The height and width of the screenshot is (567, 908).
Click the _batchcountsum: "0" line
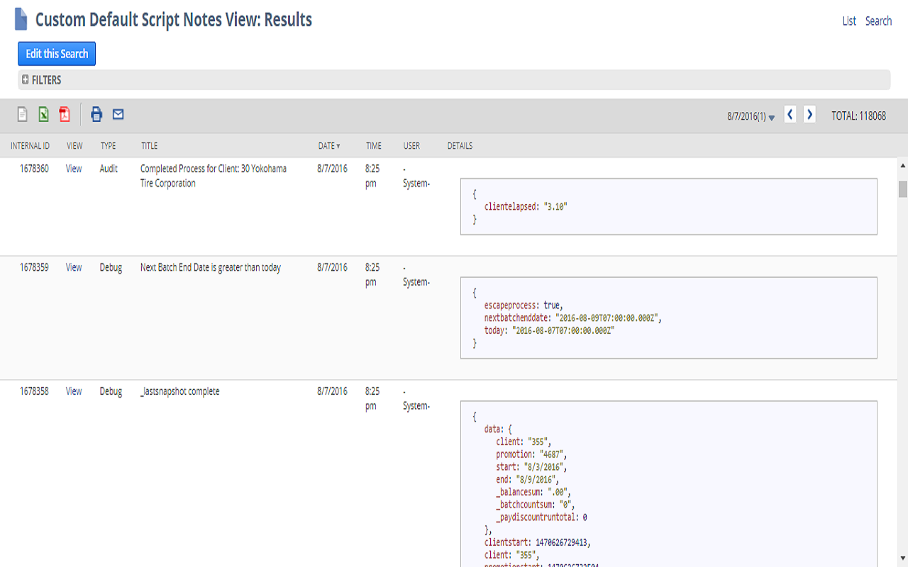click(x=536, y=505)
